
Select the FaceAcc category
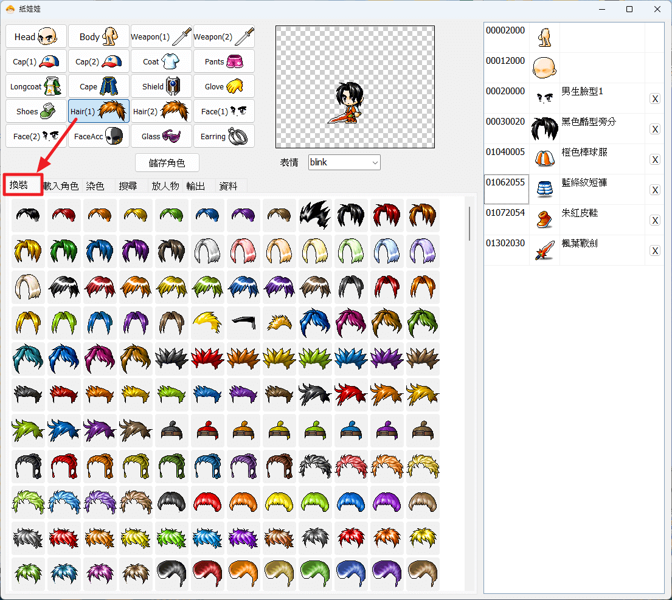[99, 136]
